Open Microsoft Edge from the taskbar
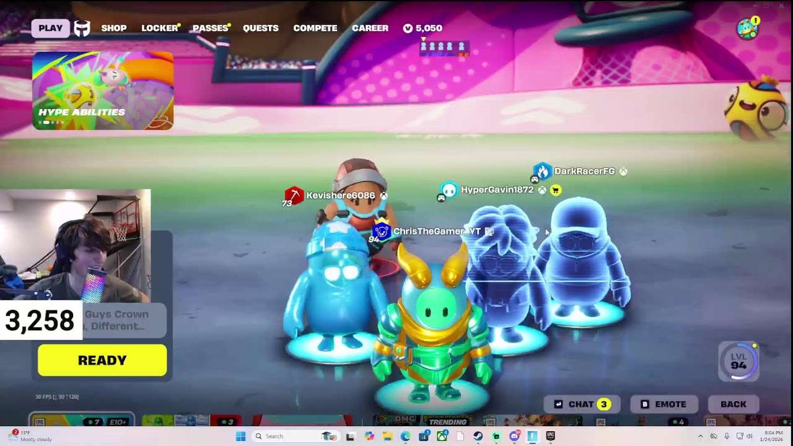The height and width of the screenshot is (446, 793). tap(405, 436)
